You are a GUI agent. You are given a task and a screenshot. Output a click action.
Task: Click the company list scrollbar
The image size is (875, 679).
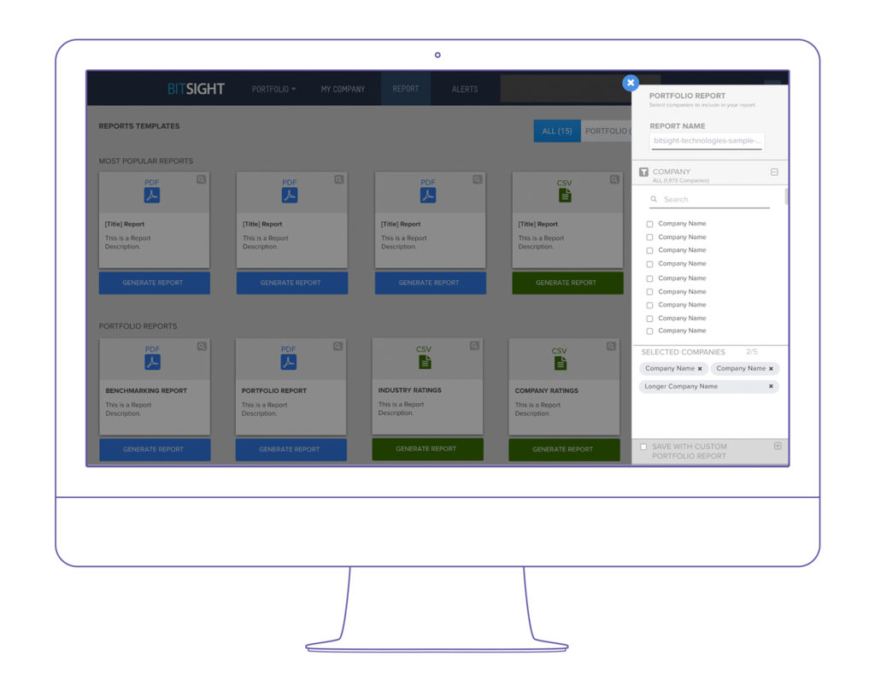tap(786, 196)
